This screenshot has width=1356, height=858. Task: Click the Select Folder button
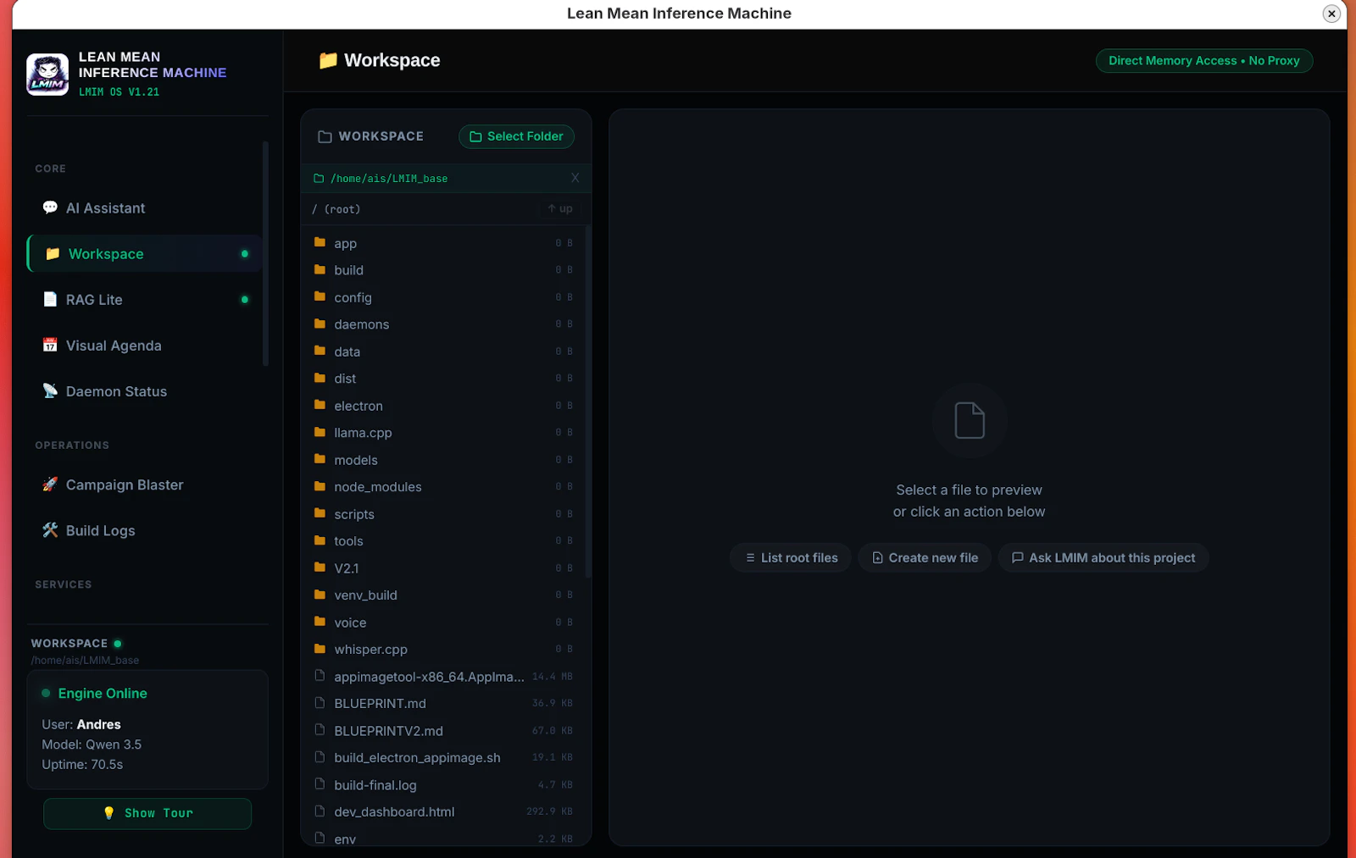pyautogui.click(x=516, y=136)
